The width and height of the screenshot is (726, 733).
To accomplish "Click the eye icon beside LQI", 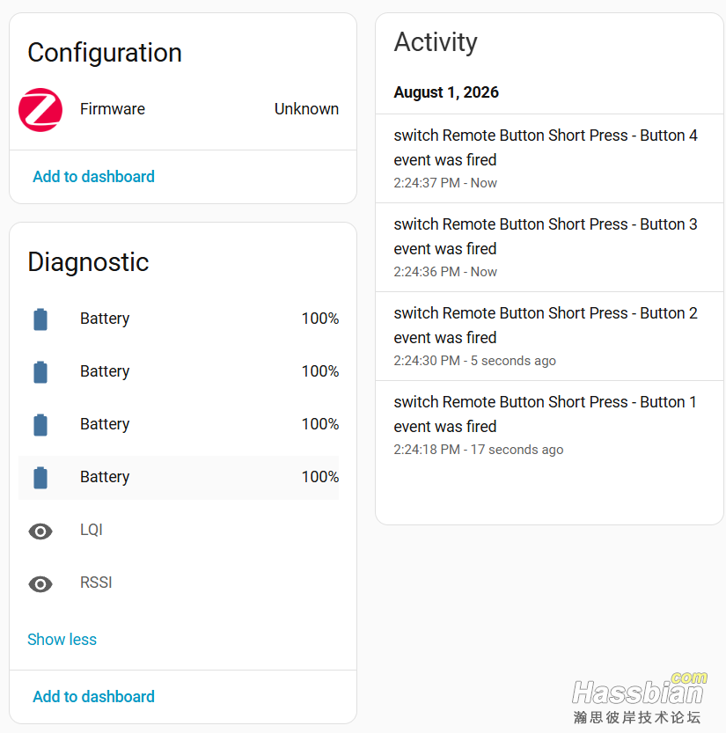I will tap(40, 531).
